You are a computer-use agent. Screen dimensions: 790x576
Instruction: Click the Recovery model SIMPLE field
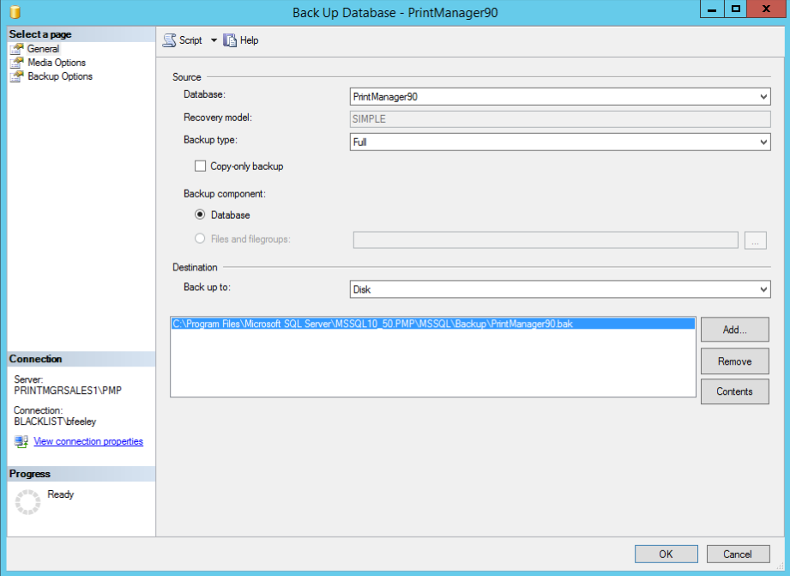pos(560,119)
